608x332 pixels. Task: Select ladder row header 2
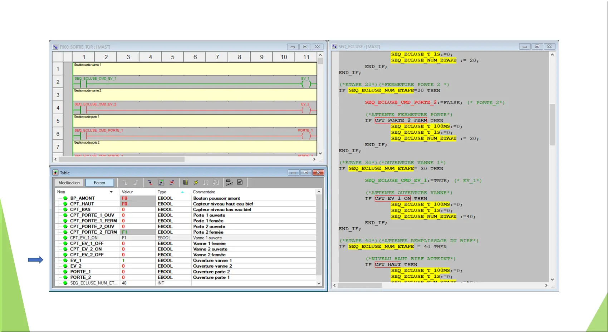point(58,82)
